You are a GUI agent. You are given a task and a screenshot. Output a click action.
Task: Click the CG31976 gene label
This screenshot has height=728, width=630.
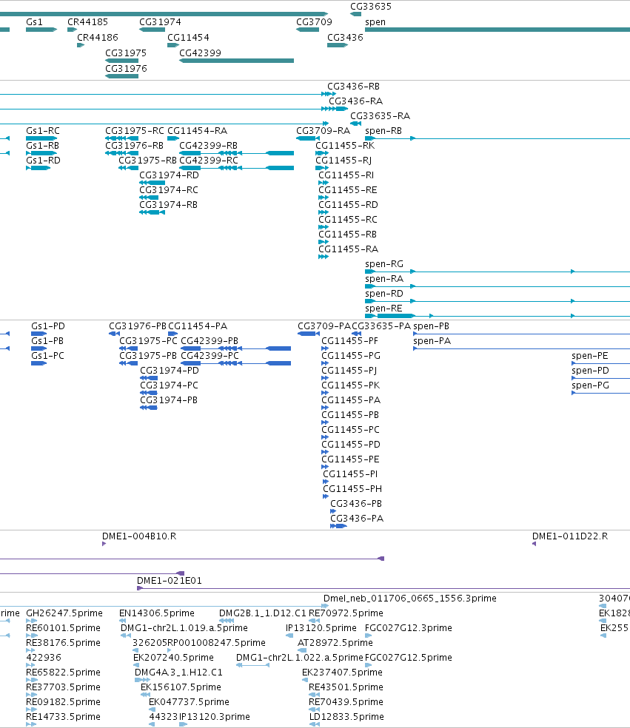(126, 68)
